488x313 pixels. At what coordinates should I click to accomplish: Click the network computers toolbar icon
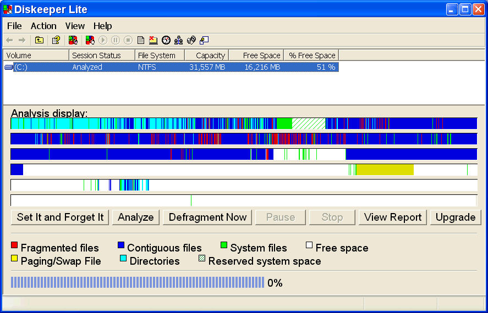pyautogui.click(x=179, y=40)
